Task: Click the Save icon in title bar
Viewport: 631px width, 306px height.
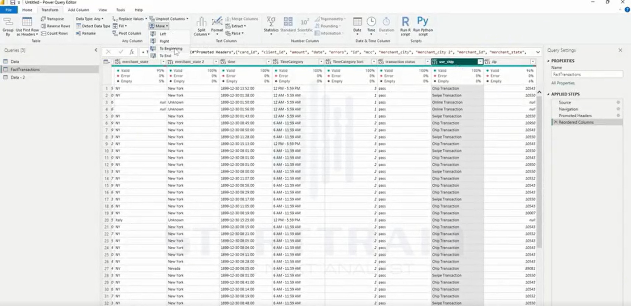Action: point(13,2)
